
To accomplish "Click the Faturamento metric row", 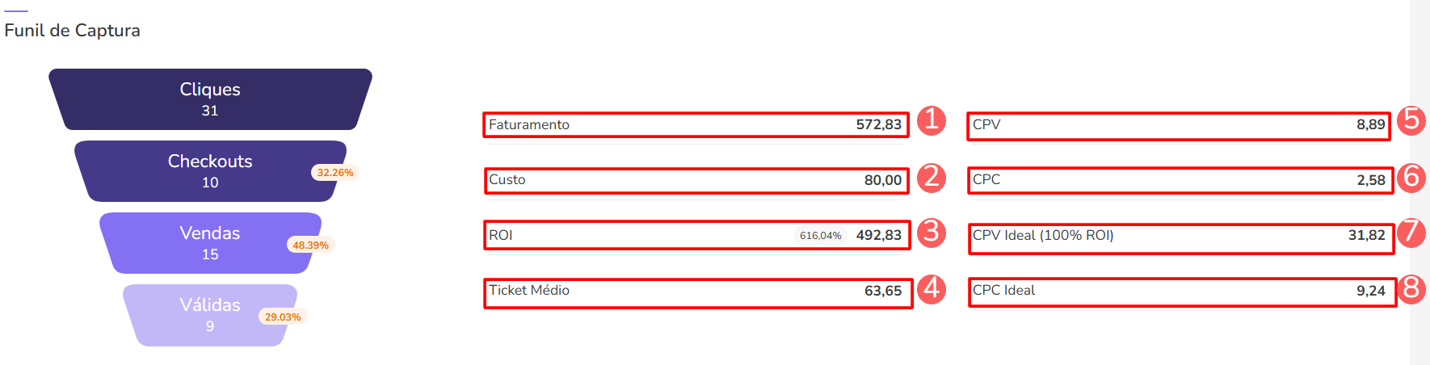I will 695,125.
